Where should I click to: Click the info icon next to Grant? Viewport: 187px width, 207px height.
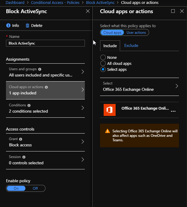pos(21,139)
